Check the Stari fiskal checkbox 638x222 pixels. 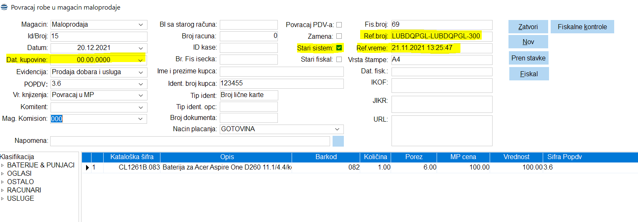click(339, 60)
